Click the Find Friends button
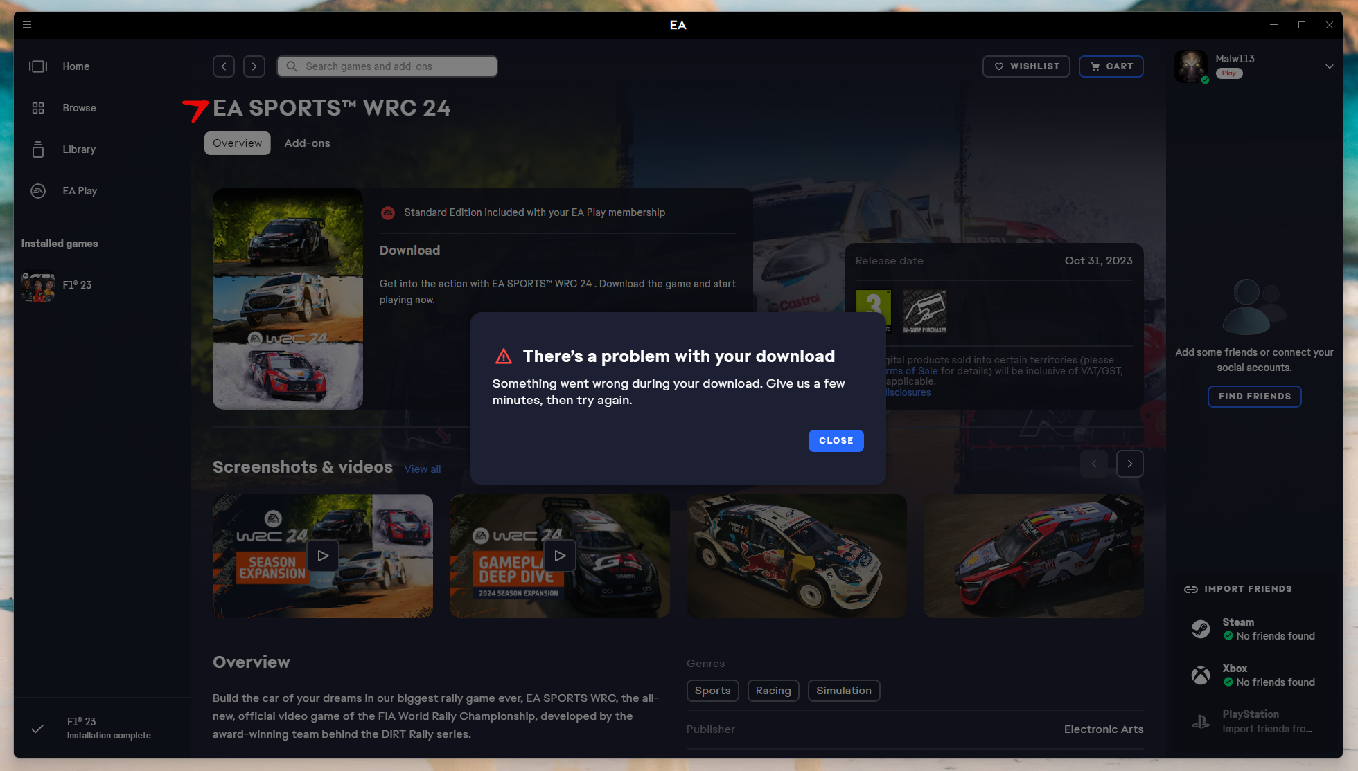Screen dimensions: 1358x771 [1254, 397]
